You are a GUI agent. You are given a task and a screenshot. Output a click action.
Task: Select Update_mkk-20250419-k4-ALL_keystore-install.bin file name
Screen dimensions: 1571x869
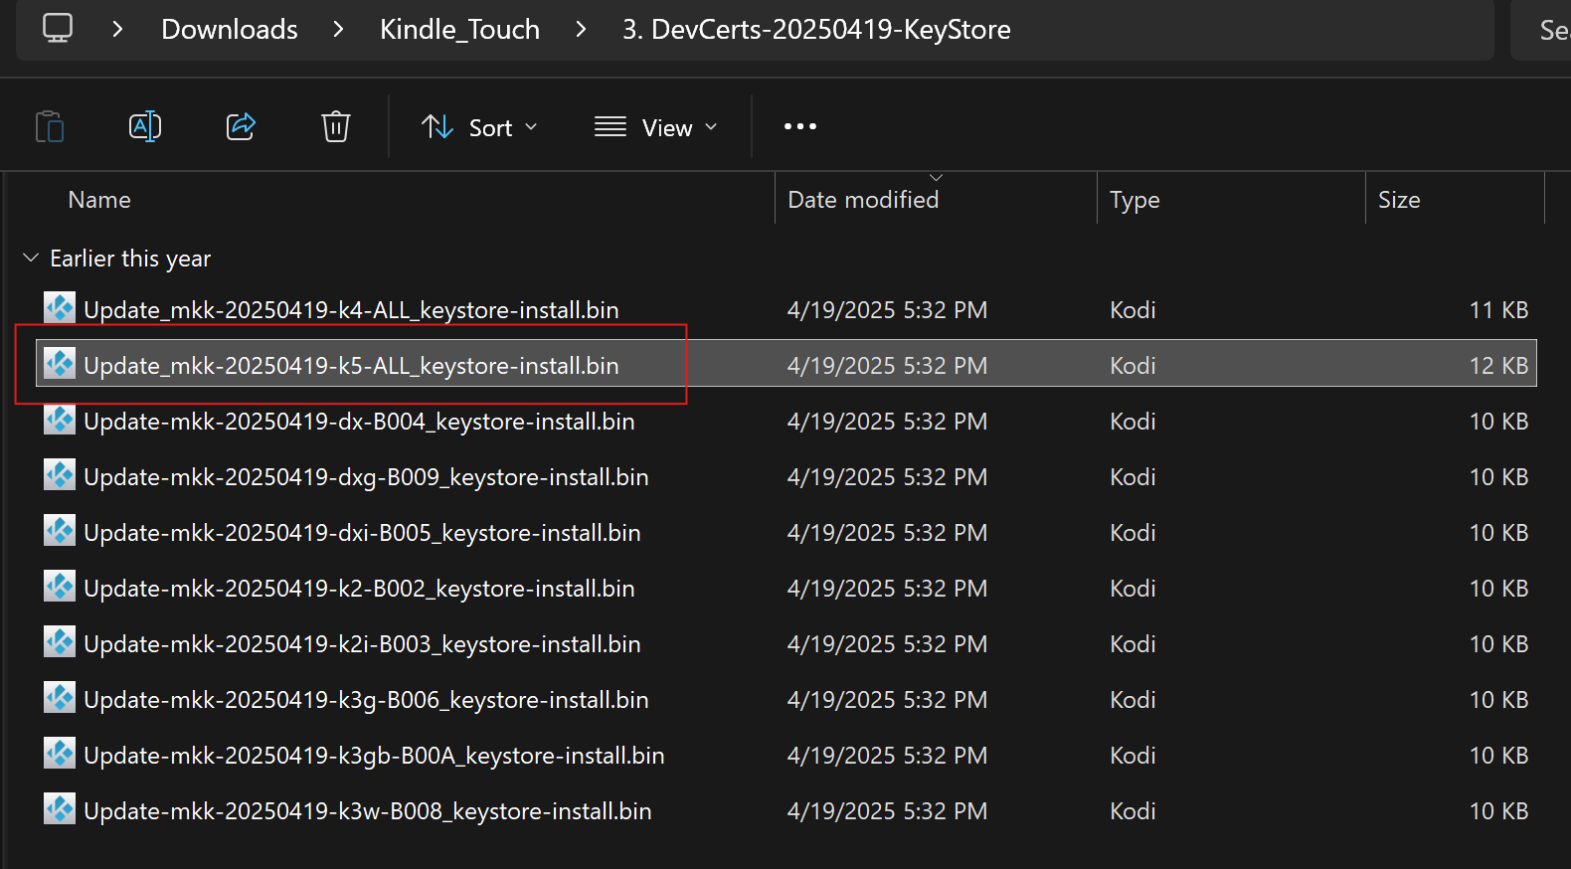(x=351, y=310)
